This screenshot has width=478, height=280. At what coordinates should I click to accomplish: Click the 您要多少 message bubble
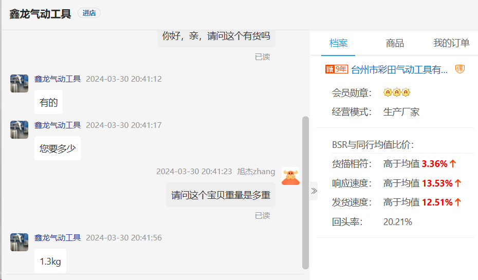tap(58, 148)
